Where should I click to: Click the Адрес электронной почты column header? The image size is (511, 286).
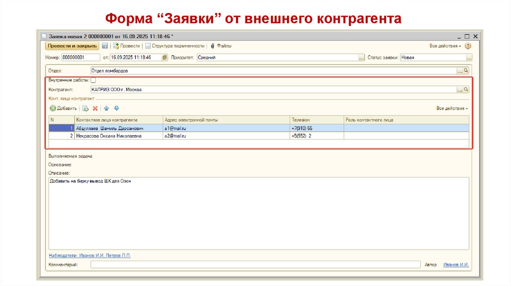coord(226,120)
